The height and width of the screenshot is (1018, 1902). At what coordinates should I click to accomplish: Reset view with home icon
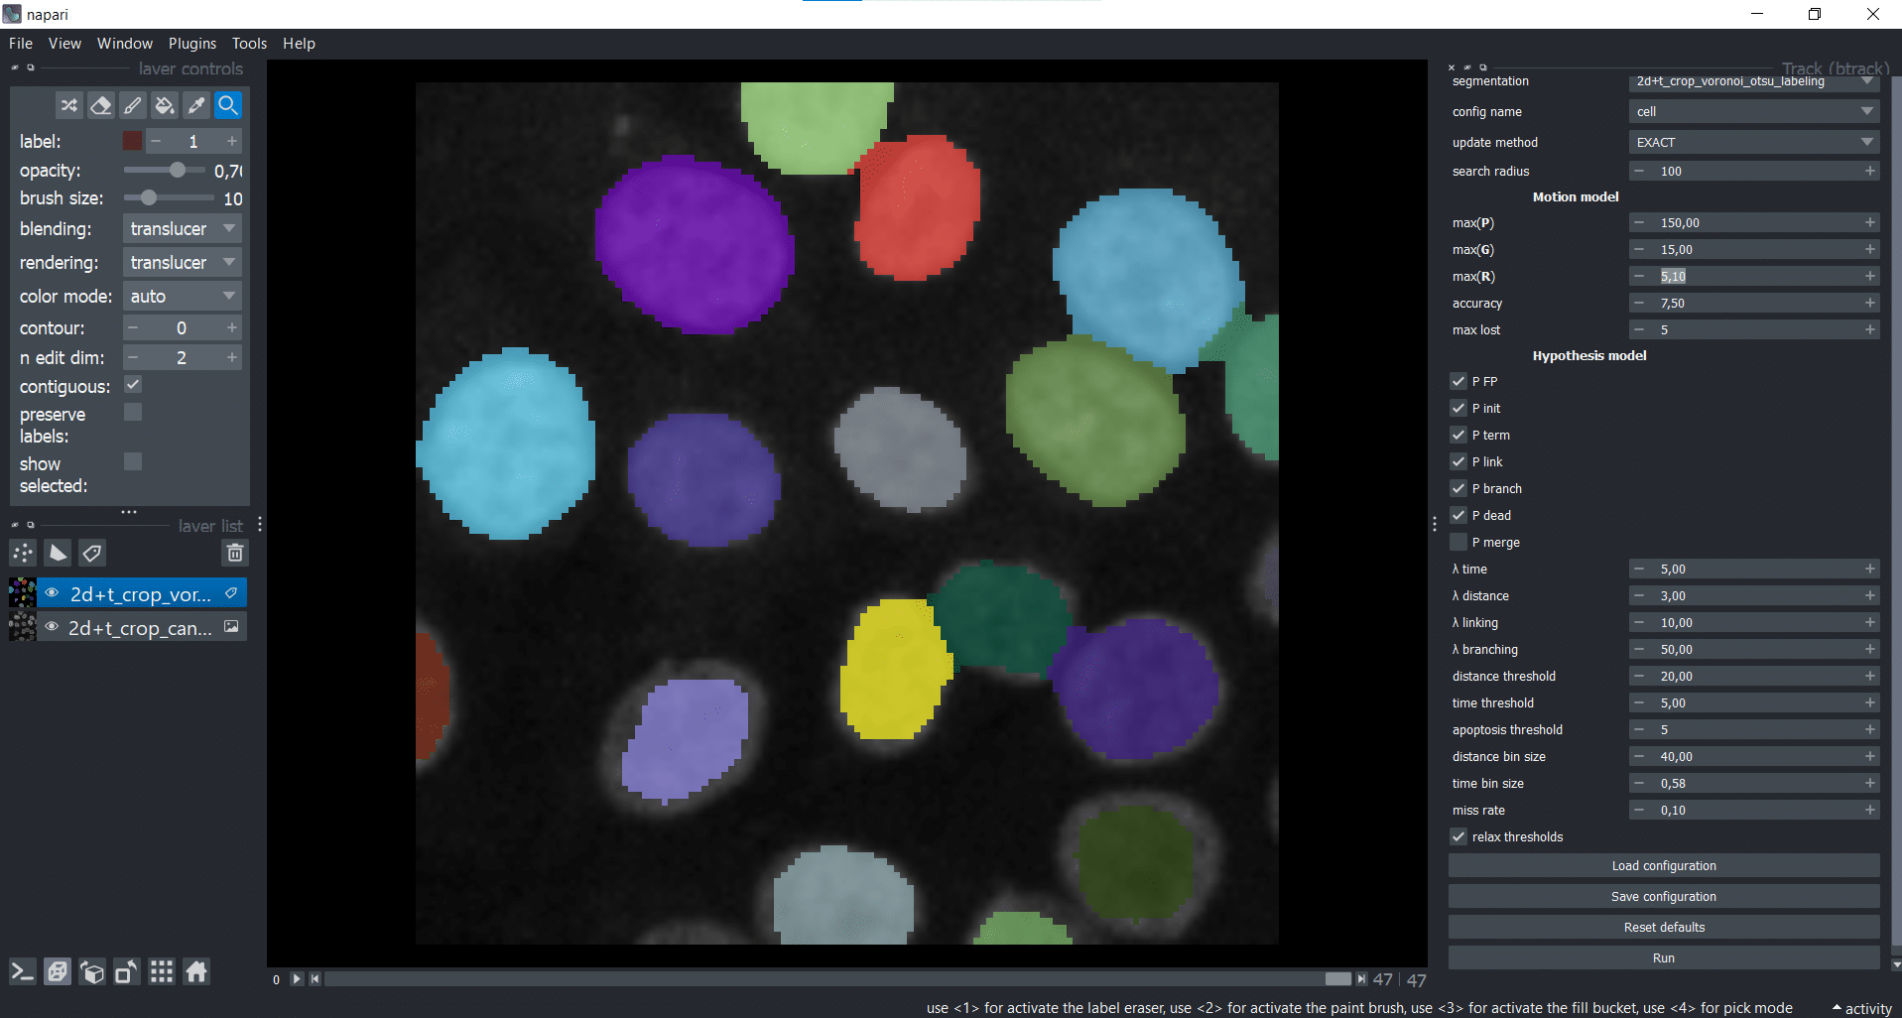tap(196, 972)
